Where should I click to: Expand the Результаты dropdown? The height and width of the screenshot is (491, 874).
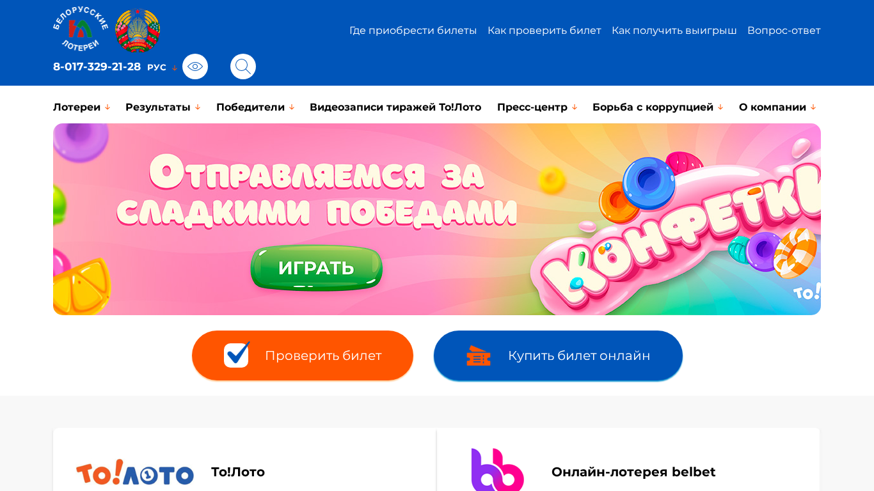[163, 107]
